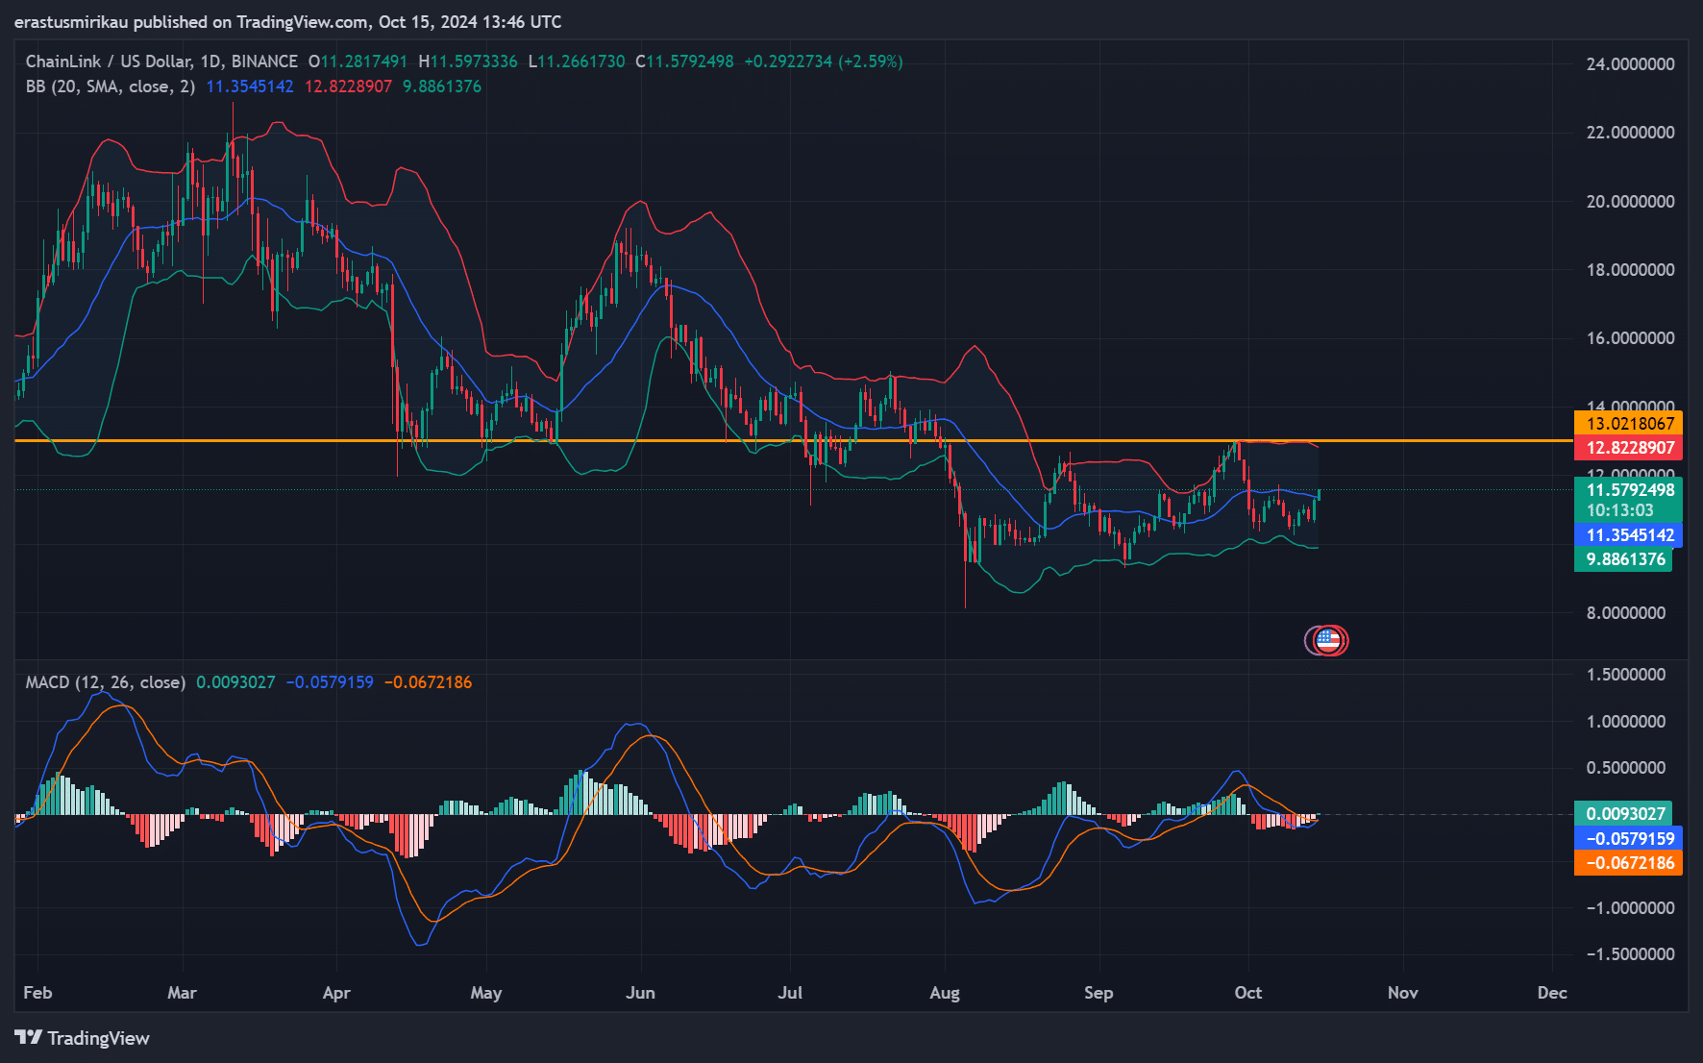The image size is (1703, 1063).
Task: Click the US flag economic event icon
Action: coord(1328,640)
